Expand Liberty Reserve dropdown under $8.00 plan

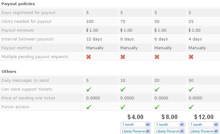(170, 131)
